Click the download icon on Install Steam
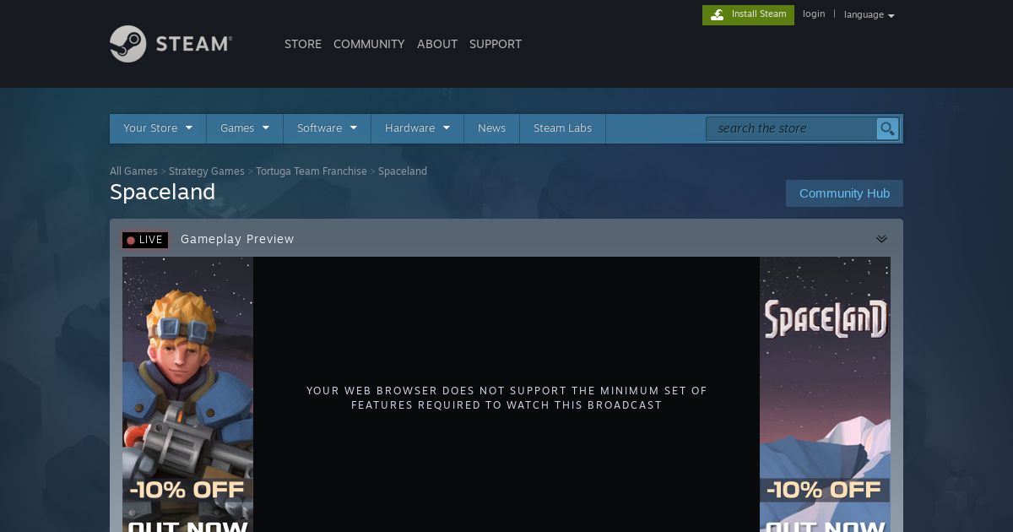This screenshot has width=1013, height=532. [x=718, y=14]
